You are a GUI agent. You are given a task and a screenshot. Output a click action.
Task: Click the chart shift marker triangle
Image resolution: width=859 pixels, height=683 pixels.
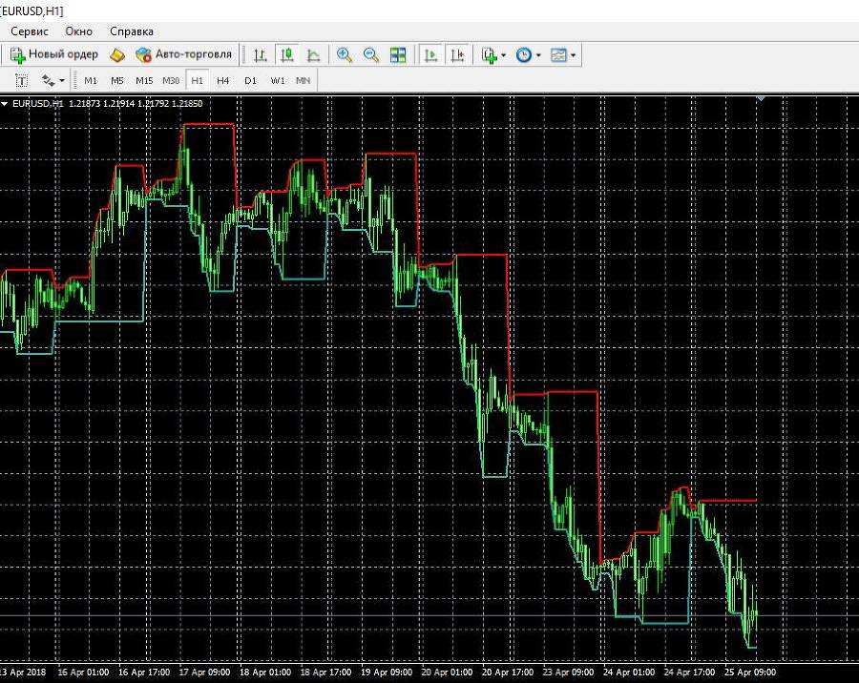761,98
